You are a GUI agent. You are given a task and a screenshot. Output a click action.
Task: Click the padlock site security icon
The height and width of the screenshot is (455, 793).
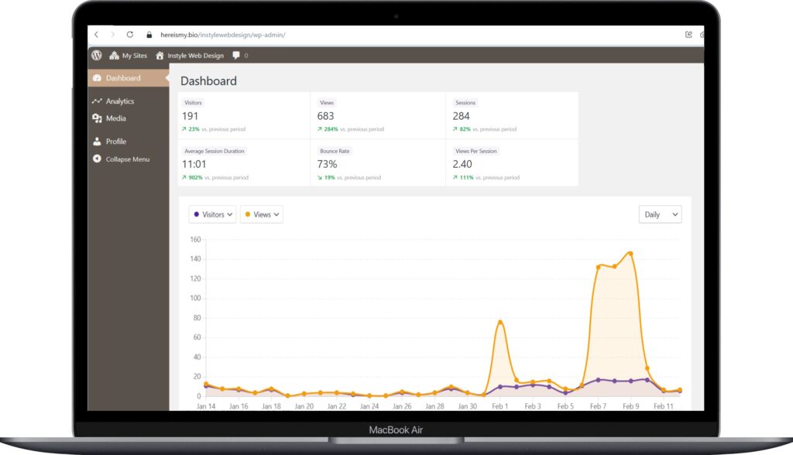pyautogui.click(x=149, y=35)
